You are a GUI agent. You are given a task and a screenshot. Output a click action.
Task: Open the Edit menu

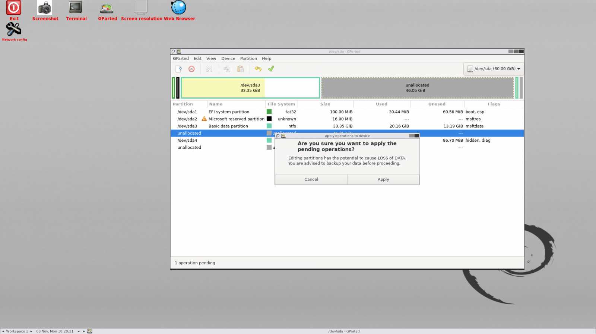coord(197,58)
